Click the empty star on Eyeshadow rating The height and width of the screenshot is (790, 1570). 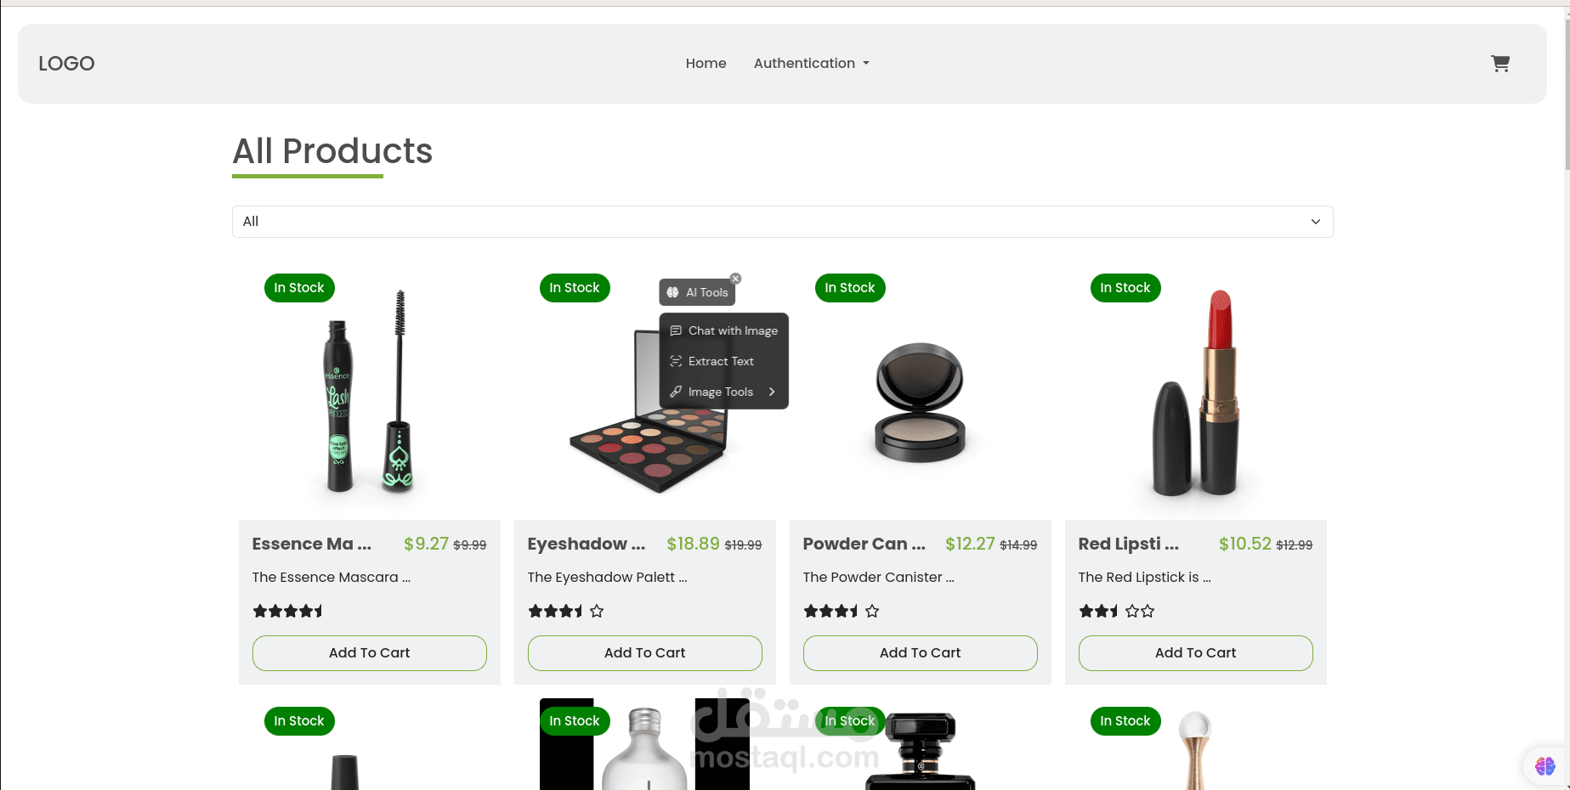598,611
